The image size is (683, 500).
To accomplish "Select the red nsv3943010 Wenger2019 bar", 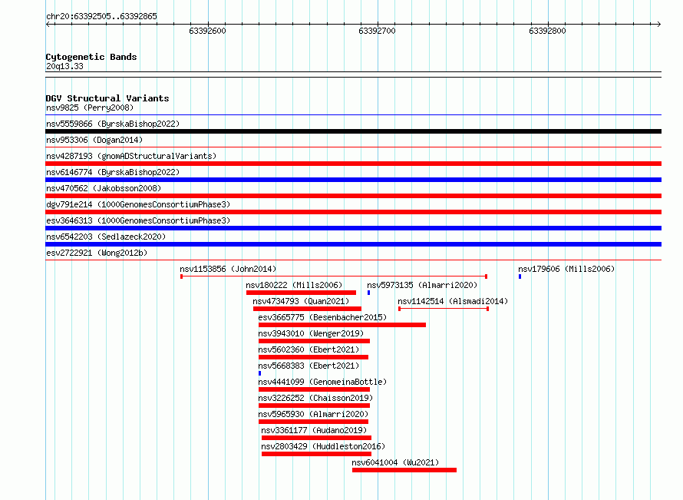I will 314,341.
